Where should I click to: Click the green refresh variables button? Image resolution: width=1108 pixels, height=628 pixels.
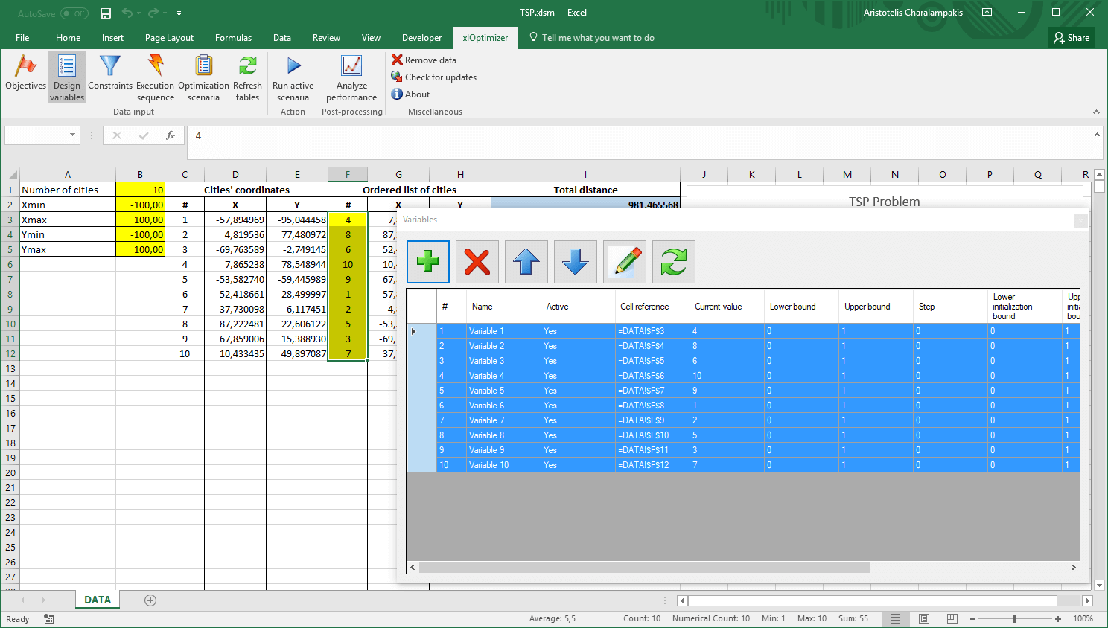pos(674,262)
